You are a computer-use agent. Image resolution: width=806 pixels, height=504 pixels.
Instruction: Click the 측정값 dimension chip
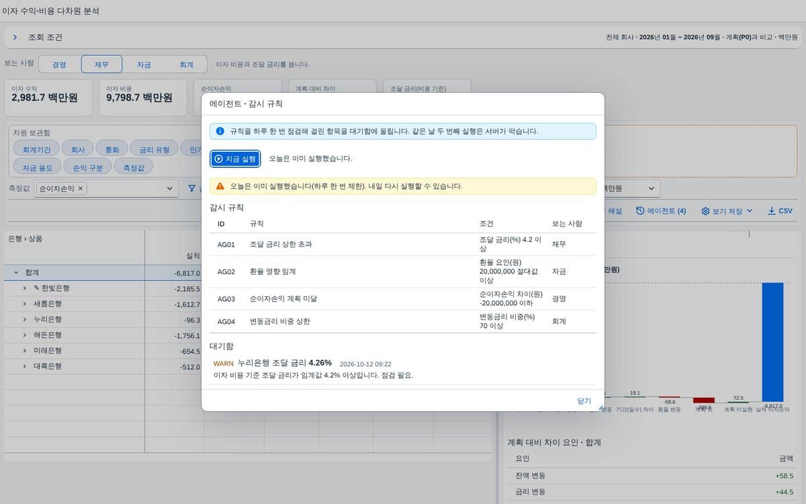pos(134,167)
